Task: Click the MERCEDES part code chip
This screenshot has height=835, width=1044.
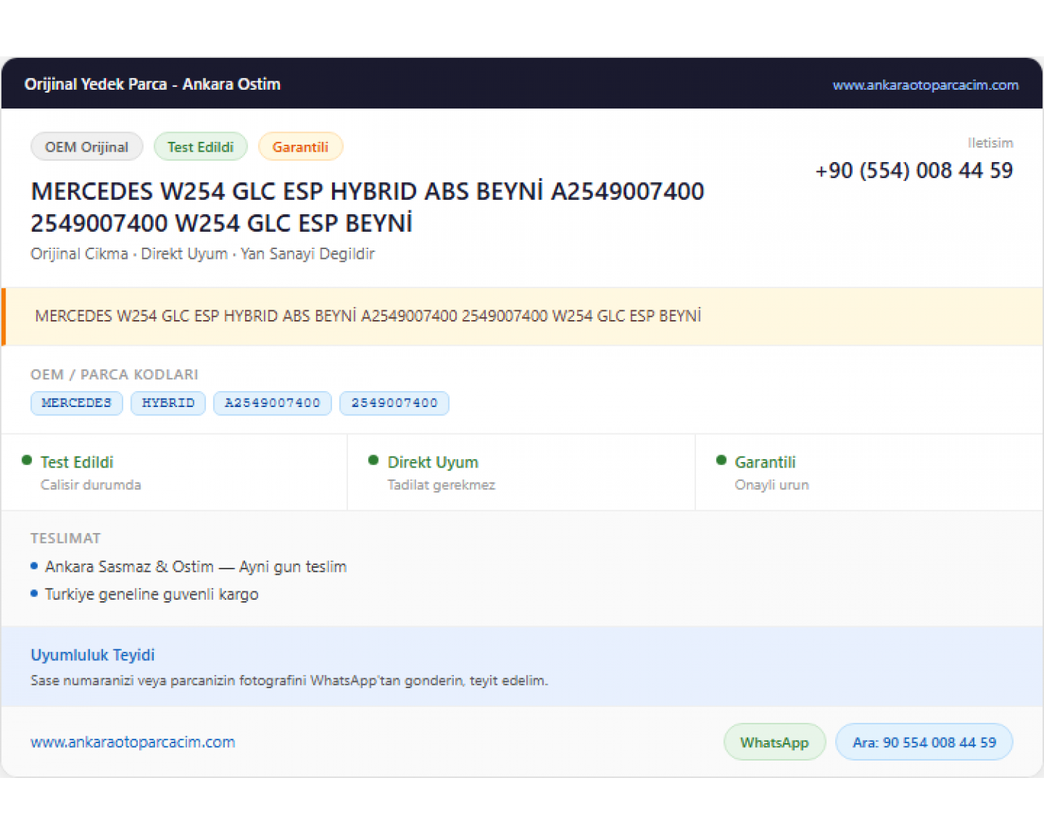Action: pyautogui.click(x=77, y=404)
